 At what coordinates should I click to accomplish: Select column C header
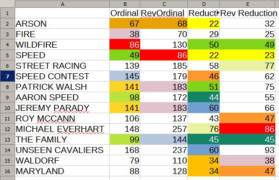[x=164, y=4]
